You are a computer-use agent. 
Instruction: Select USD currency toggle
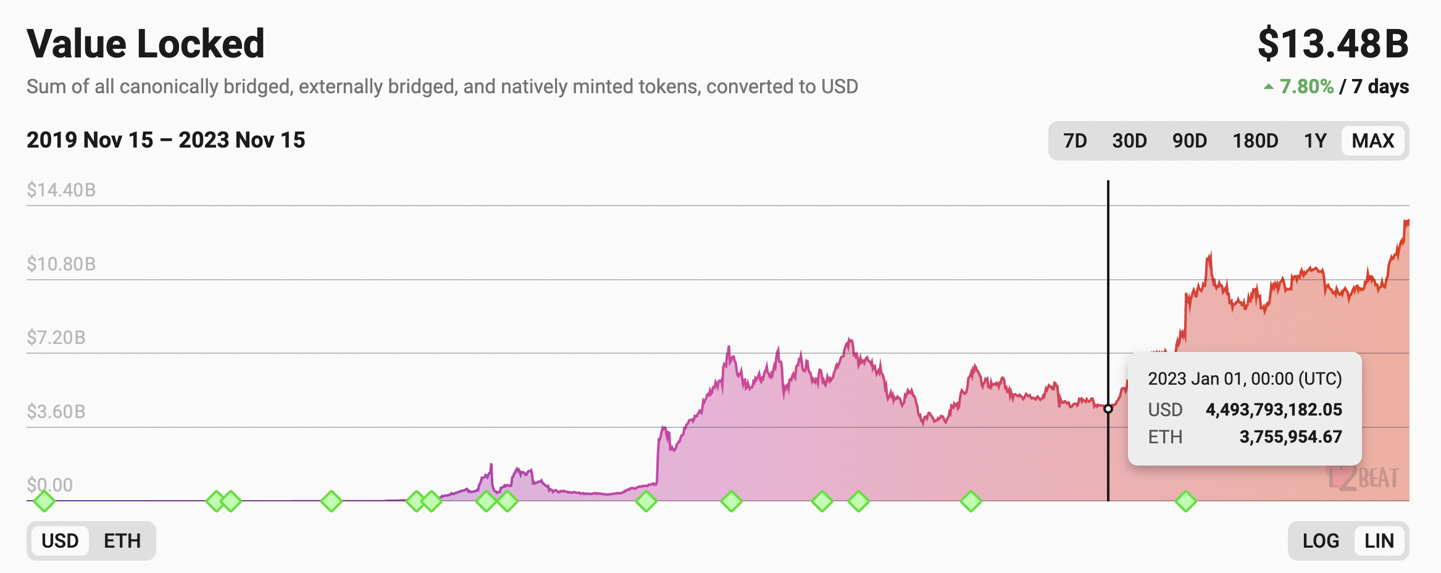[60, 541]
